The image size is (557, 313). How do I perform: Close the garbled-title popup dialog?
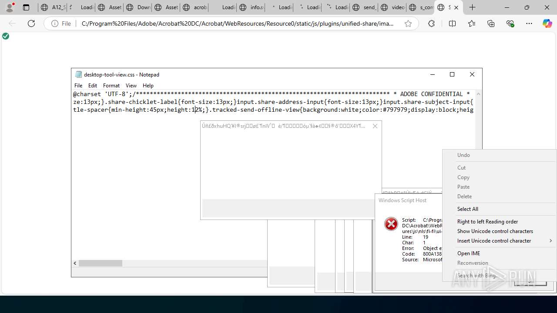(x=375, y=126)
